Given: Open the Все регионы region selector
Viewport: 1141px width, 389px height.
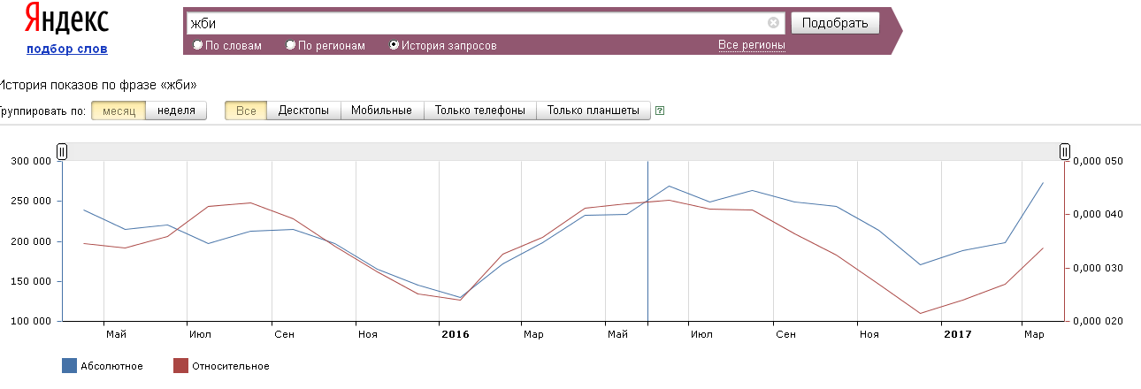Looking at the screenshot, I should [751, 45].
